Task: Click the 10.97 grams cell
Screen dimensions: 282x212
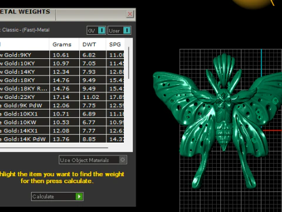Action: pyautogui.click(x=65, y=63)
